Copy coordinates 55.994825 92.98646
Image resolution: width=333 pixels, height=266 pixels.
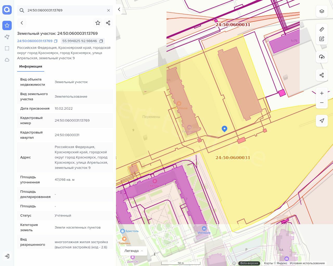click(101, 41)
